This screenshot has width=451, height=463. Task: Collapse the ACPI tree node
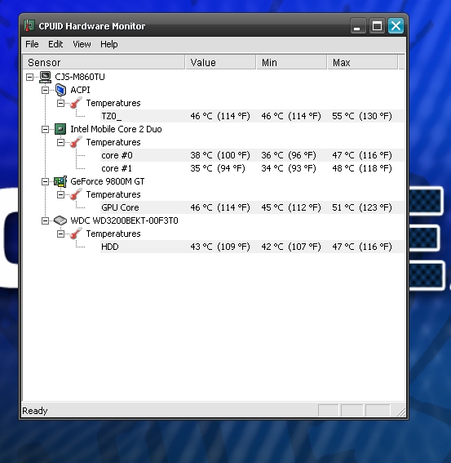coord(45,90)
